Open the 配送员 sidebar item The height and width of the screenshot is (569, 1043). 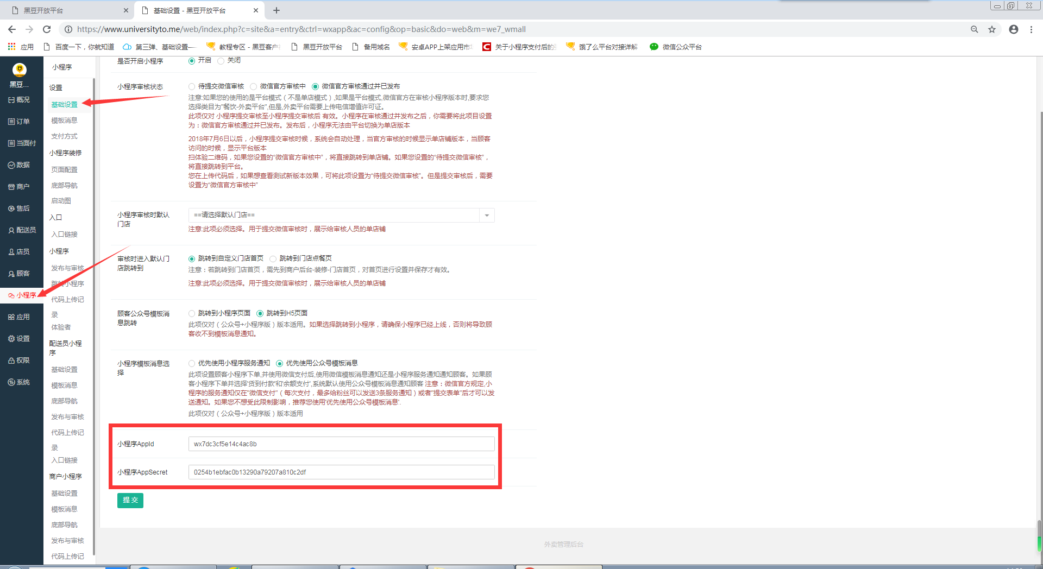click(22, 230)
